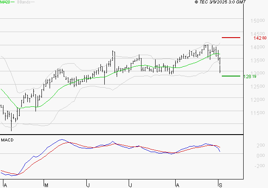
Task: Click the red resistance line marker
Action: click(231, 38)
